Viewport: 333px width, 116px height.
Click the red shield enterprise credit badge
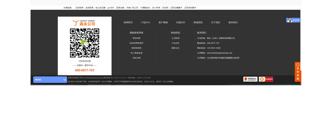pos(250,79)
